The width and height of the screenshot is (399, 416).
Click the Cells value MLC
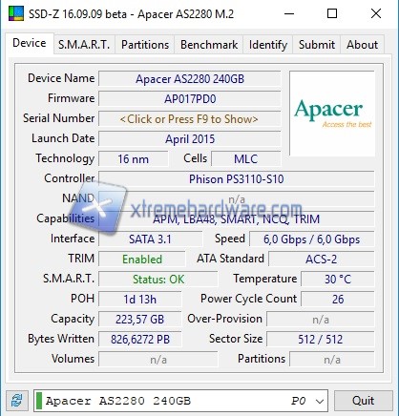click(246, 159)
